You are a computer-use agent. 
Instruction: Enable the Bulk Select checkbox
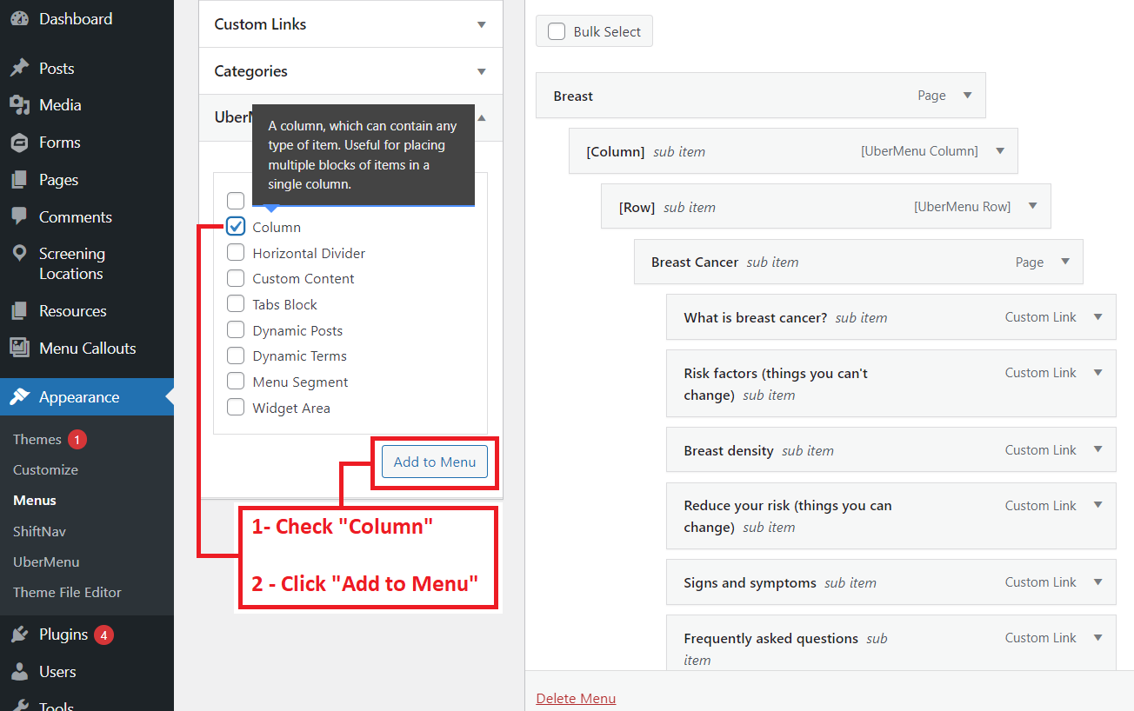coord(557,32)
